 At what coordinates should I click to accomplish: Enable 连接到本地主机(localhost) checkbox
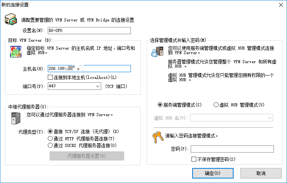coord(50,77)
